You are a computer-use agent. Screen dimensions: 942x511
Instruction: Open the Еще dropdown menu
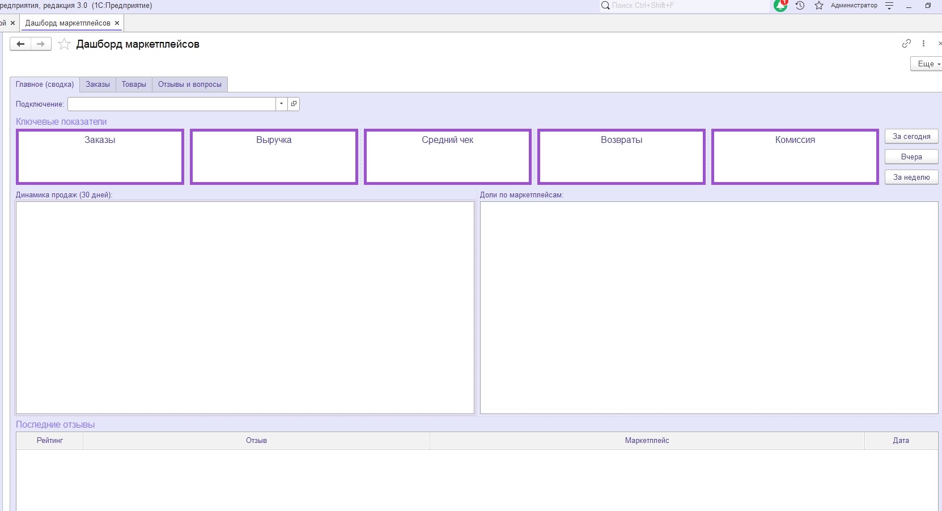tap(927, 64)
